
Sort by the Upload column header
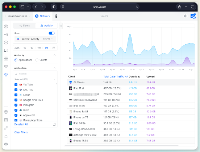pos(150,77)
